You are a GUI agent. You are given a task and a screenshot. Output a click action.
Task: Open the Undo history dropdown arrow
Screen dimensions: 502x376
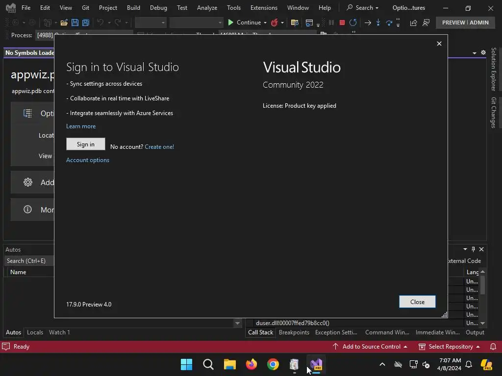click(109, 23)
